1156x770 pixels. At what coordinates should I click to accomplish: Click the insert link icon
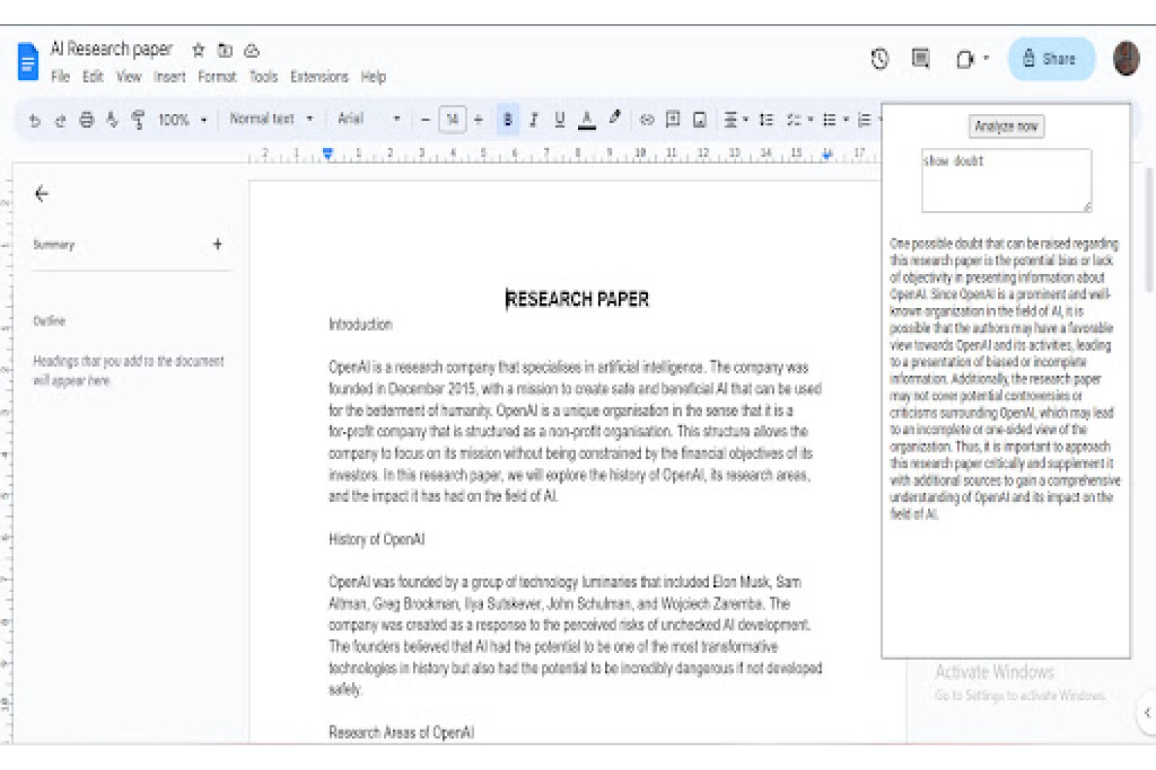coord(647,119)
